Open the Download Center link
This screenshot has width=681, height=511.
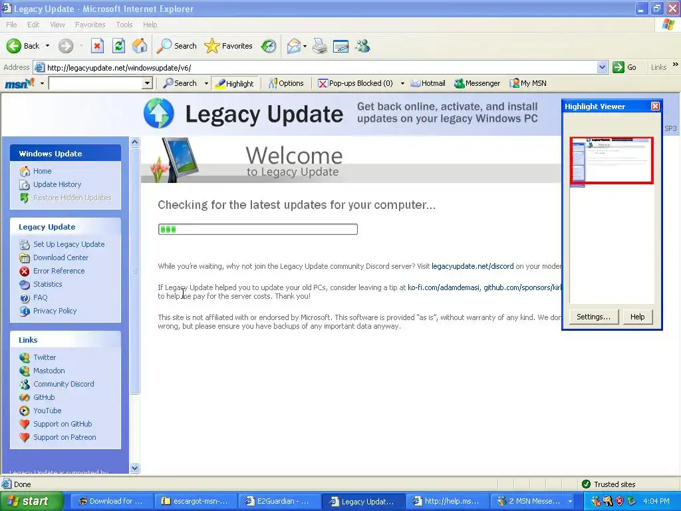[x=61, y=257]
